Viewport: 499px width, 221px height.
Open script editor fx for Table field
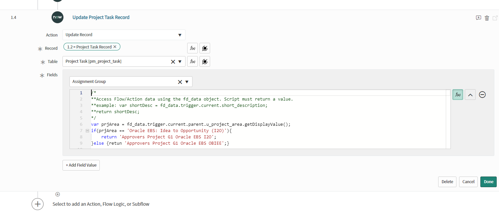coord(192,61)
